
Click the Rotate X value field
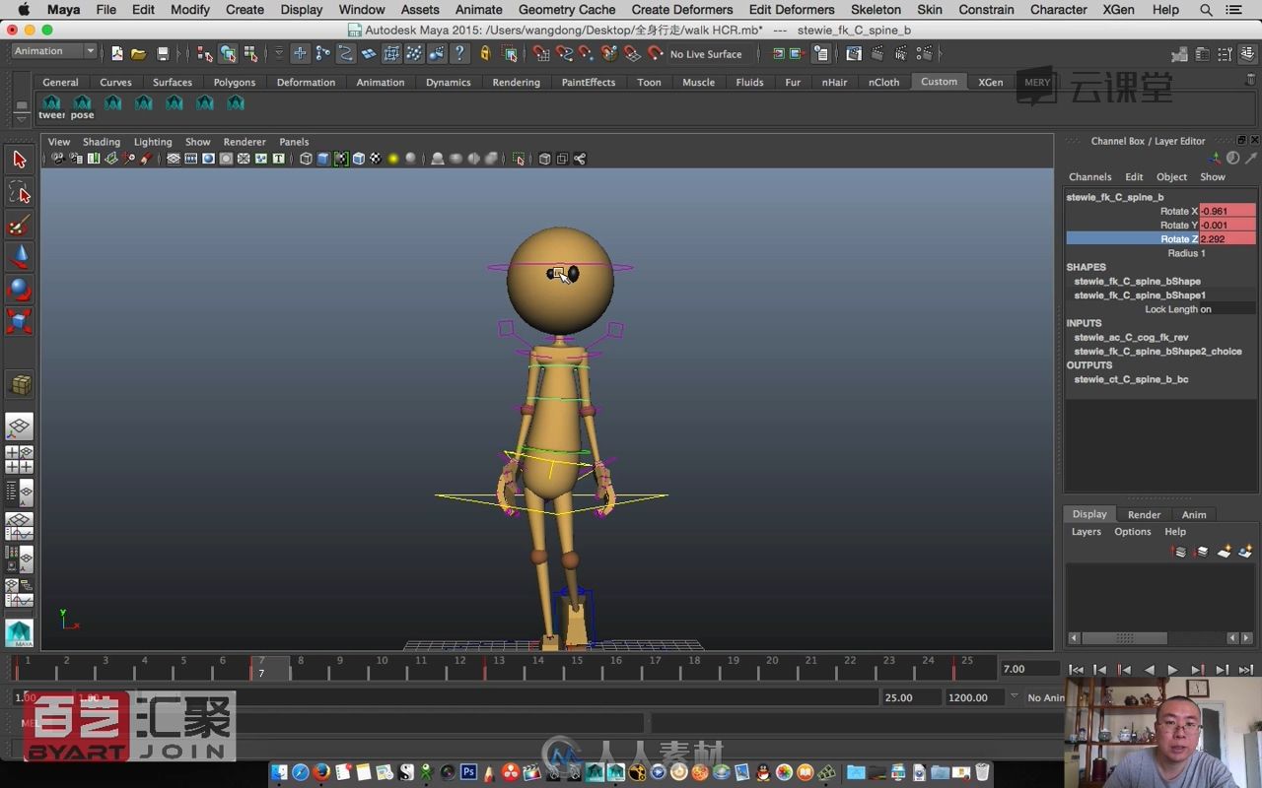[1227, 211]
